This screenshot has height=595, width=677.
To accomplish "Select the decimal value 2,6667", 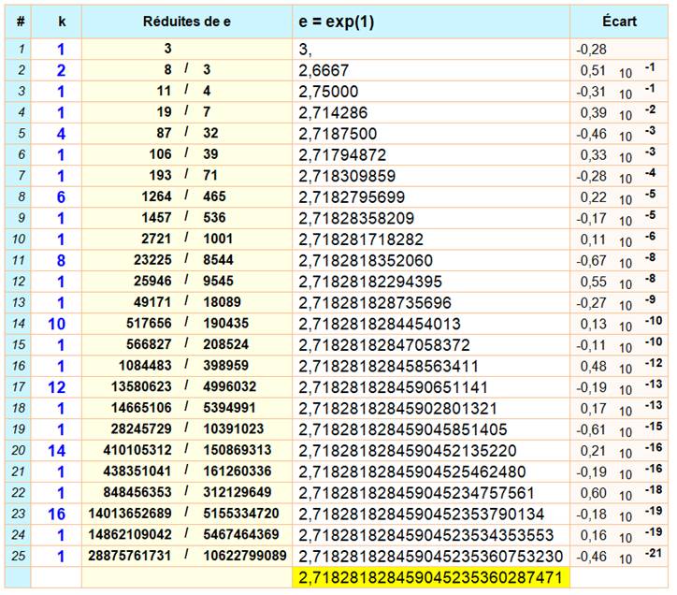I will click(x=324, y=69).
